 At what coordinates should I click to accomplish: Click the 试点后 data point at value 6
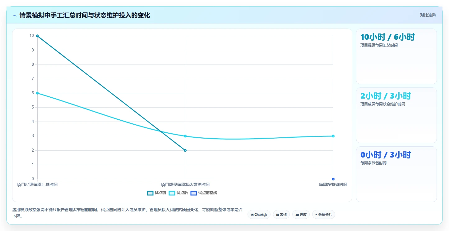37,93
